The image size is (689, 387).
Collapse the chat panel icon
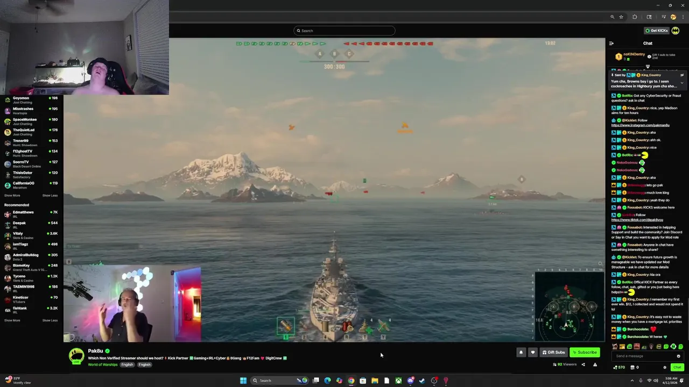611,44
